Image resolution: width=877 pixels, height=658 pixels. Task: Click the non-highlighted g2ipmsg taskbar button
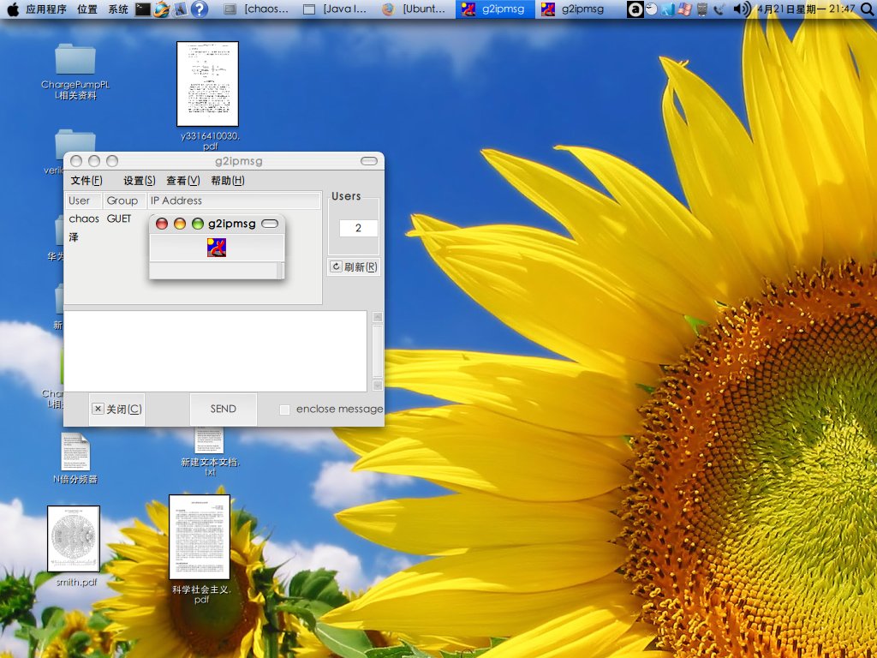(574, 9)
